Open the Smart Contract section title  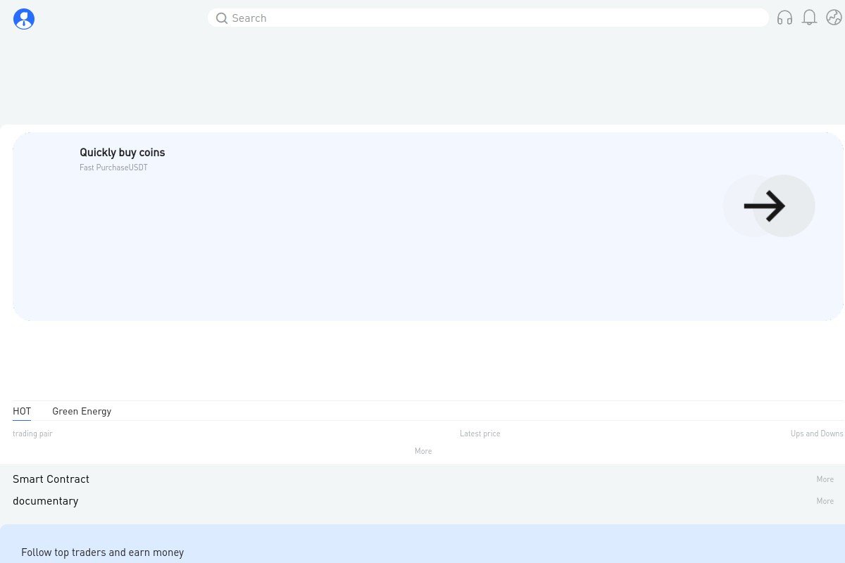[x=51, y=479]
